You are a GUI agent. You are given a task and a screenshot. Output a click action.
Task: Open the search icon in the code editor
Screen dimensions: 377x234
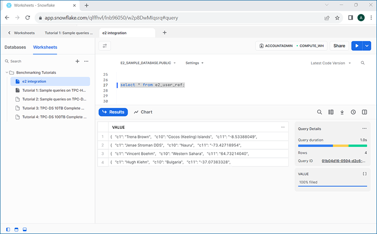(362, 63)
